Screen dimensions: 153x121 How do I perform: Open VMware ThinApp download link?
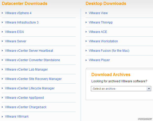pyautogui.click(x=101, y=22)
